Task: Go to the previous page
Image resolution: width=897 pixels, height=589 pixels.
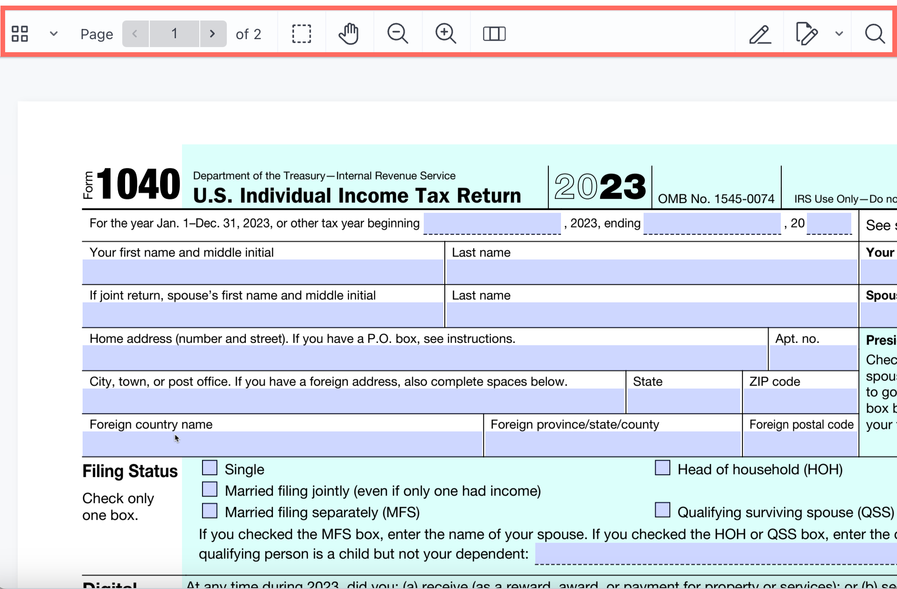Action: 135,34
